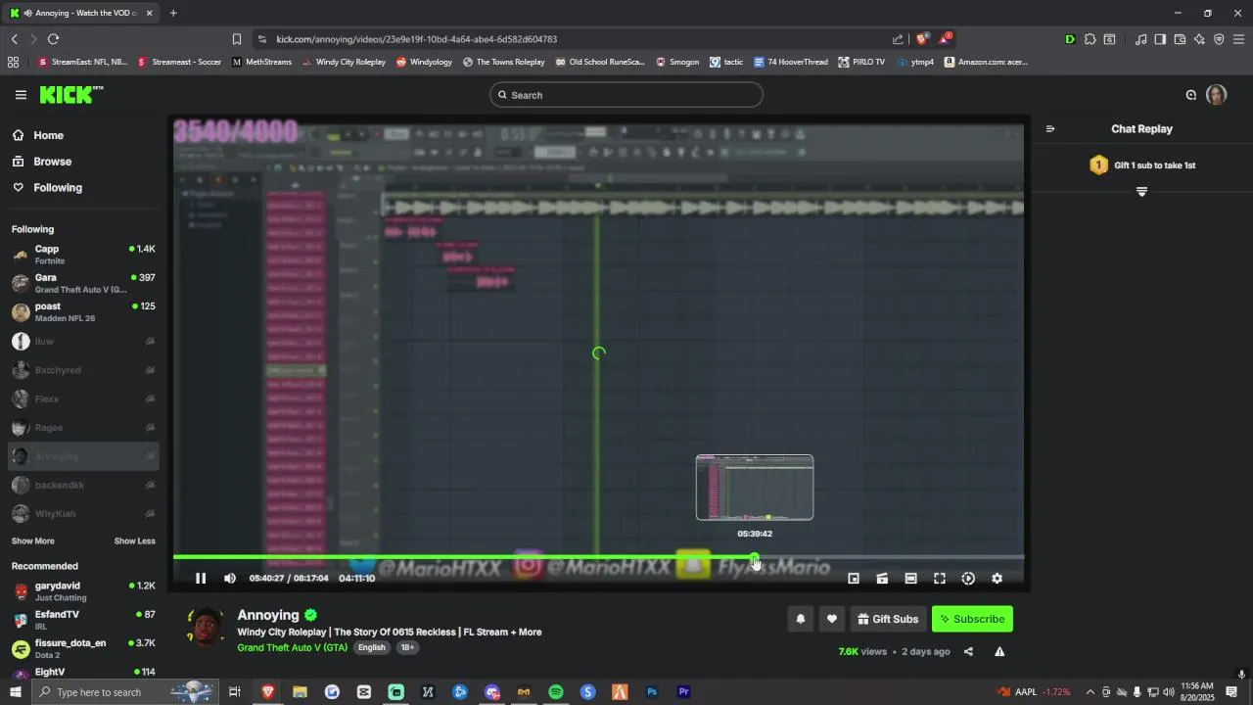This screenshot has height=705, width=1253.
Task: Subscribe to the Annoying channel
Action: coord(972,619)
